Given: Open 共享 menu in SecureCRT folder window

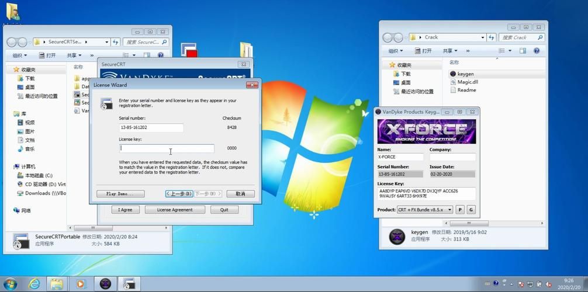Looking at the screenshot, I should click(x=74, y=55).
